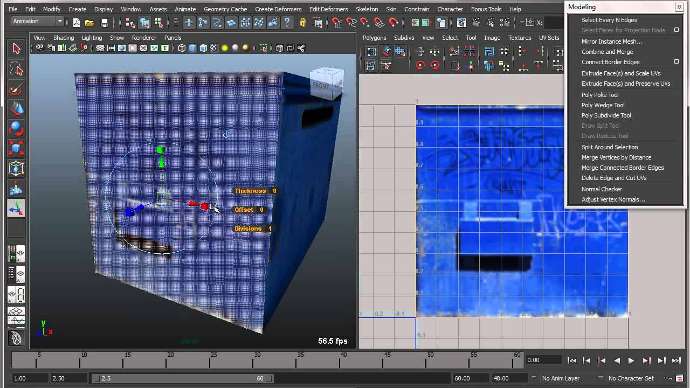Click the lock selection padlock icon
Viewport: 690px width, 388px height.
pos(303,23)
